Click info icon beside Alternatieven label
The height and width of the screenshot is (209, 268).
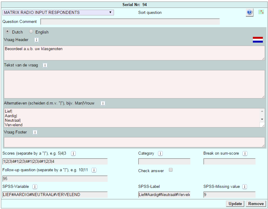[x=103, y=103]
